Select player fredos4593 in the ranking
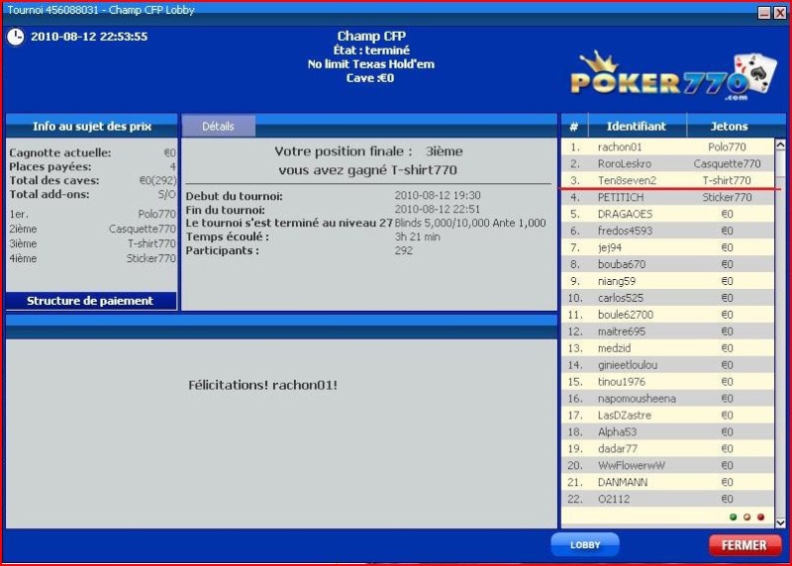The width and height of the screenshot is (792, 566). 667,231
